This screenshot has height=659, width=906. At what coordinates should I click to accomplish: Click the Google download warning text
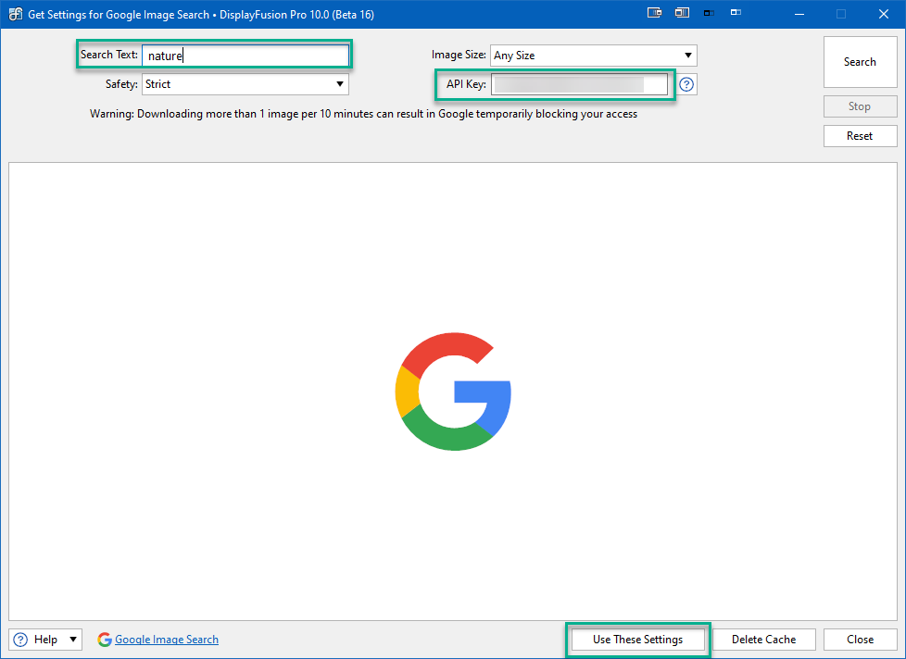(363, 114)
